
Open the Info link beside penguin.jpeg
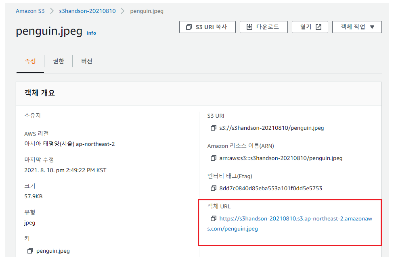91,33
